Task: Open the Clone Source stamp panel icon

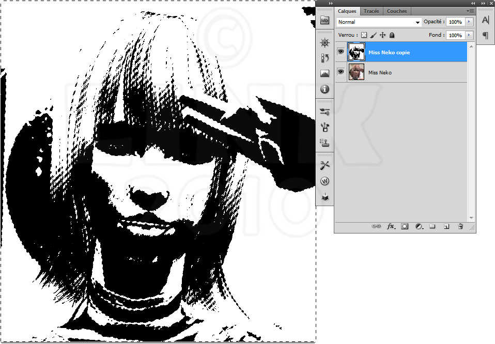Action: [x=324, y=142]
